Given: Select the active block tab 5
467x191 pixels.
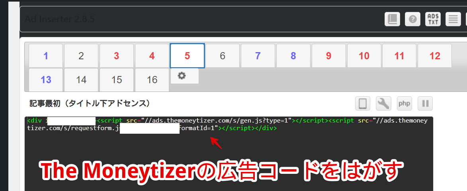Looking at the screenshot, I should tap(188, 56).
